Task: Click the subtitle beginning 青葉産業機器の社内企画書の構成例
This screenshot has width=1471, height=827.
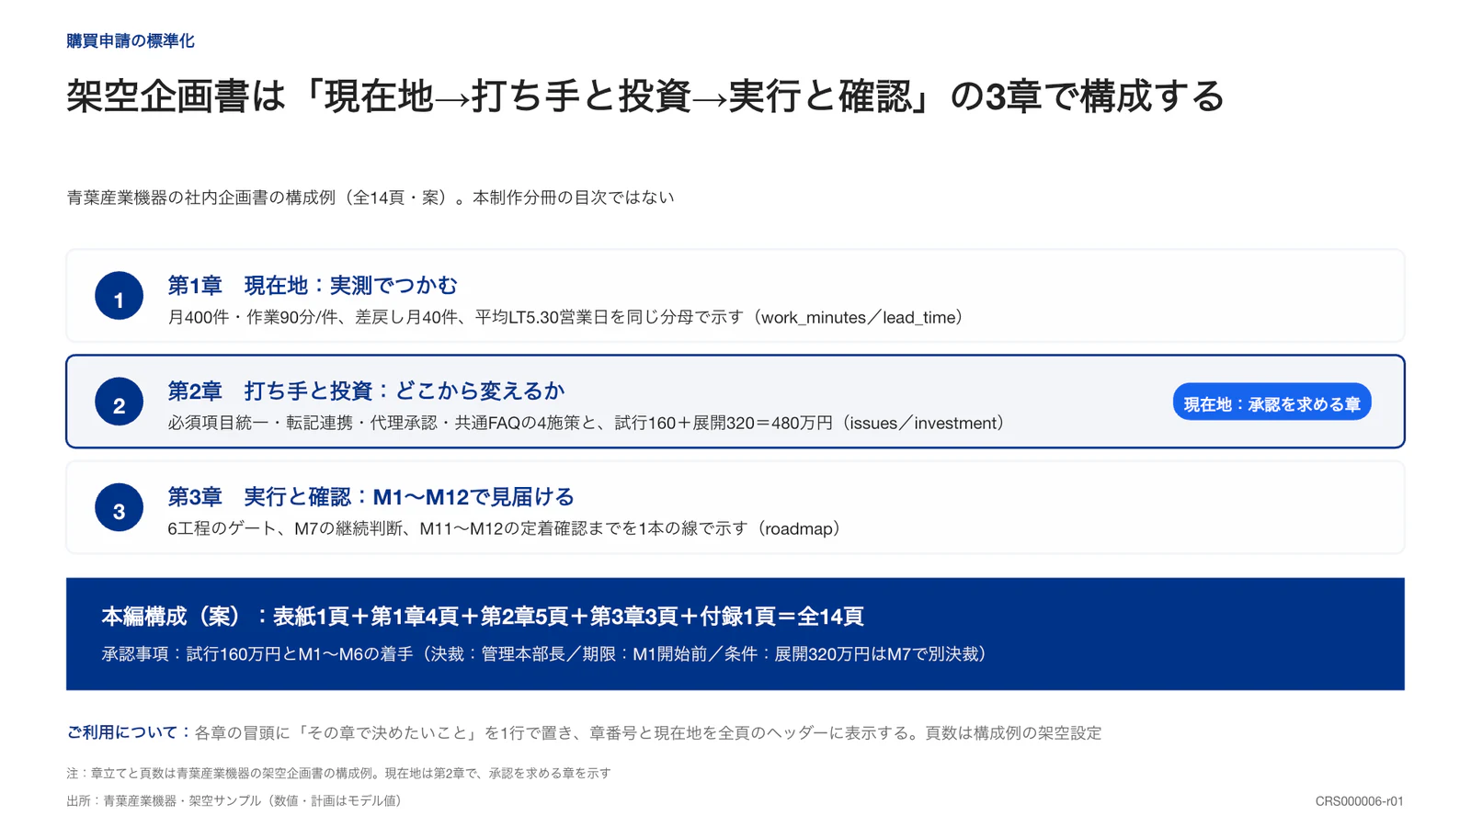Action: (x=371, y=198)
